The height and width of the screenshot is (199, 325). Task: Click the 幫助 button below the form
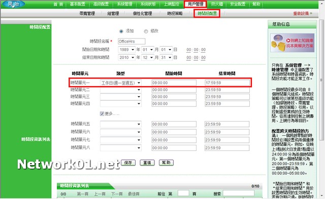166,163
